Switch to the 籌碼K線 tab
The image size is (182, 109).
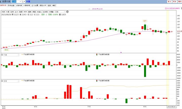[x=3, y=6]
